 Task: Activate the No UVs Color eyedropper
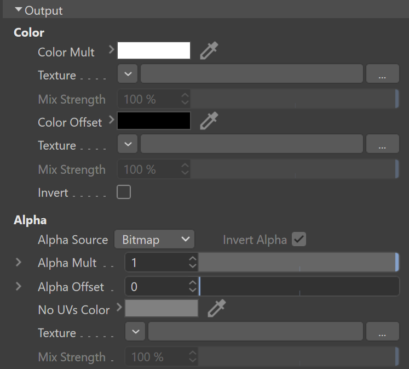216,309
